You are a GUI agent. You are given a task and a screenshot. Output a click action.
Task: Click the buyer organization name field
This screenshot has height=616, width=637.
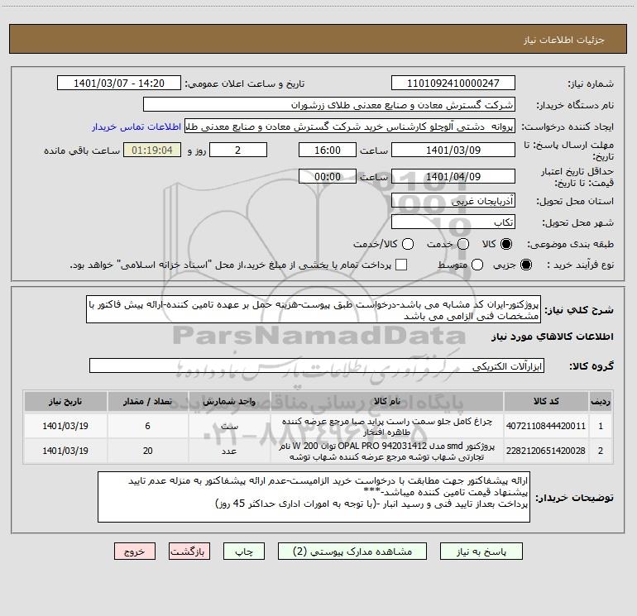coord(329,105)
